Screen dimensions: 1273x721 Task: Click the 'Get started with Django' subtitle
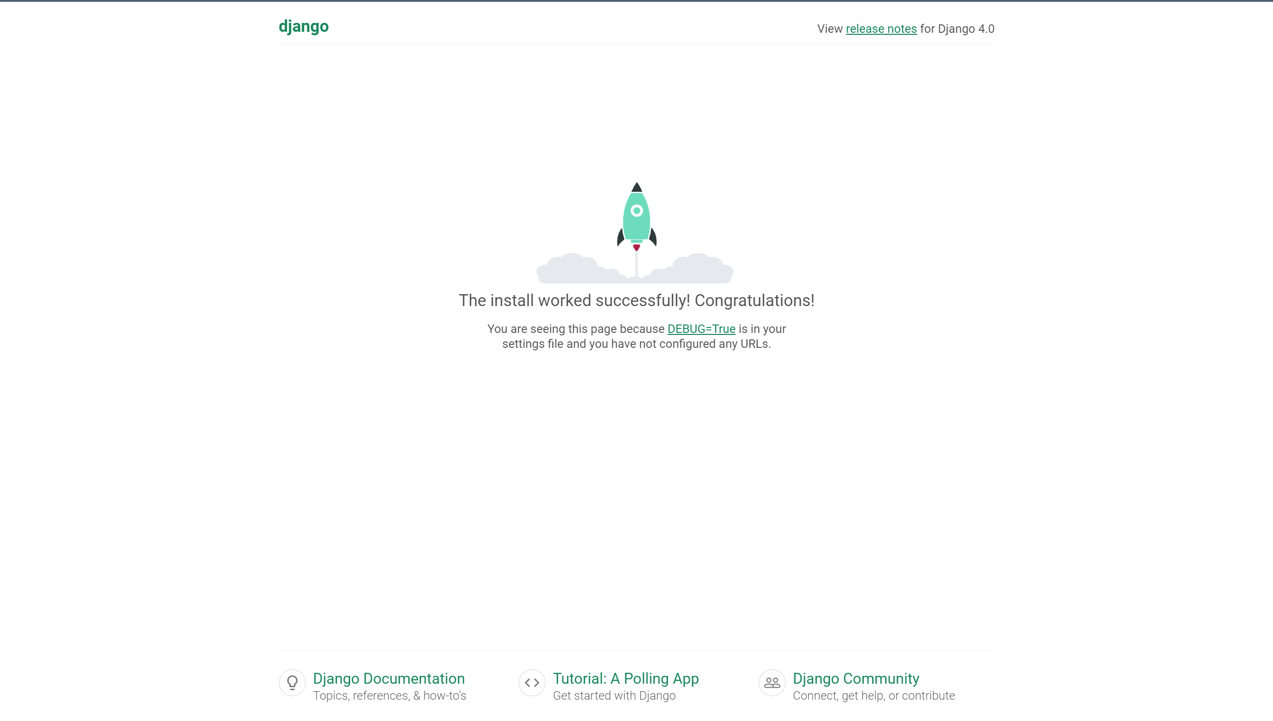(614, 696)
